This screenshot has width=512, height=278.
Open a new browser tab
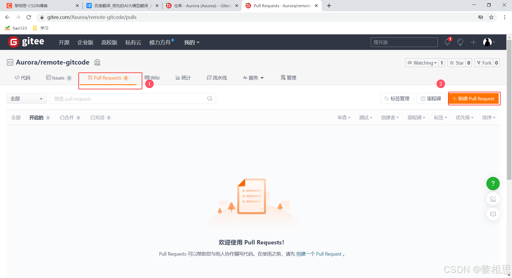point(329,6)
